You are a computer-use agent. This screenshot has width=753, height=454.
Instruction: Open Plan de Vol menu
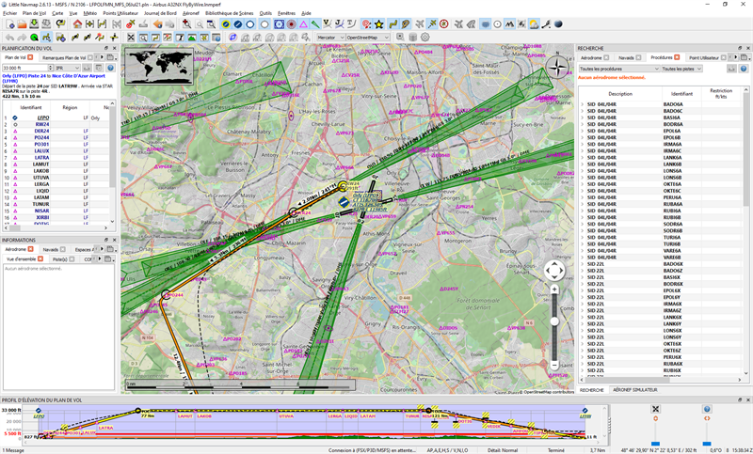point(35,13)
